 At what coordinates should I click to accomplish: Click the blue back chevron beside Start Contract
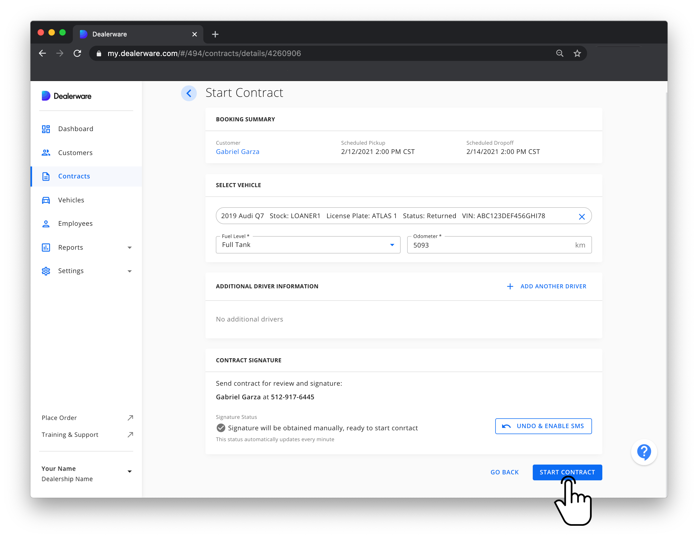pos(189,93)
